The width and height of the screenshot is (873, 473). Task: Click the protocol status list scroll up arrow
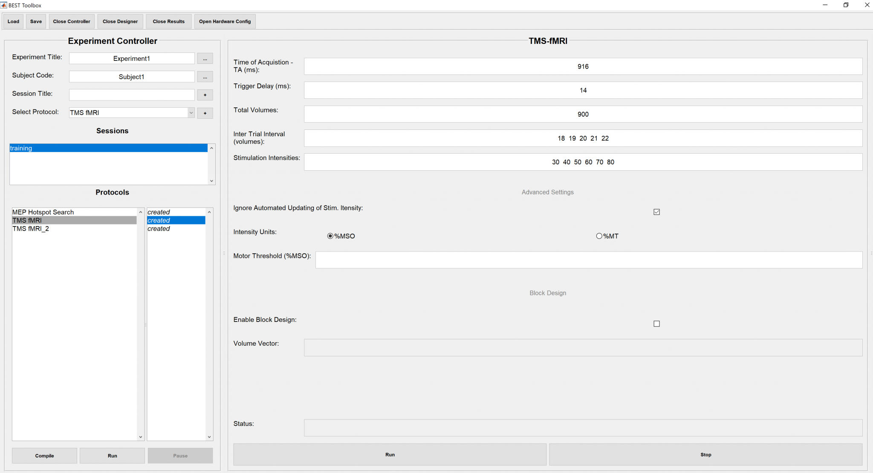click(209, 212)
